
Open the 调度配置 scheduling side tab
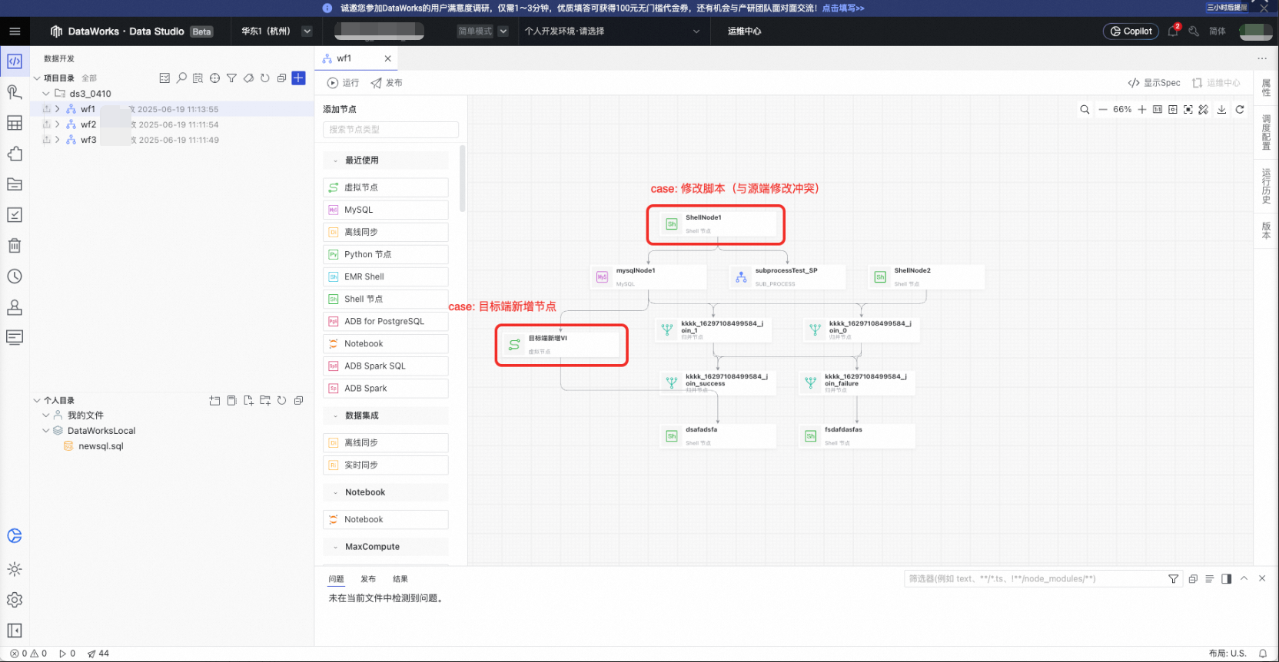1266,132
